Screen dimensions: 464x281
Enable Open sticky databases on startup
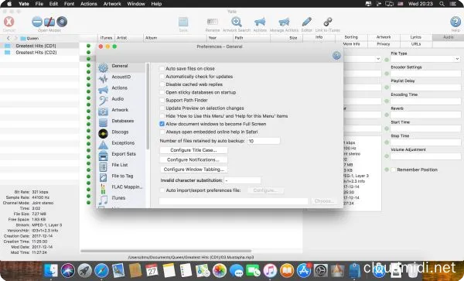(162, 93)
